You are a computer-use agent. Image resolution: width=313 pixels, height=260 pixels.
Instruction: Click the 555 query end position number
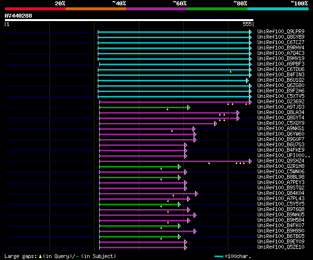tap(247, 24)
